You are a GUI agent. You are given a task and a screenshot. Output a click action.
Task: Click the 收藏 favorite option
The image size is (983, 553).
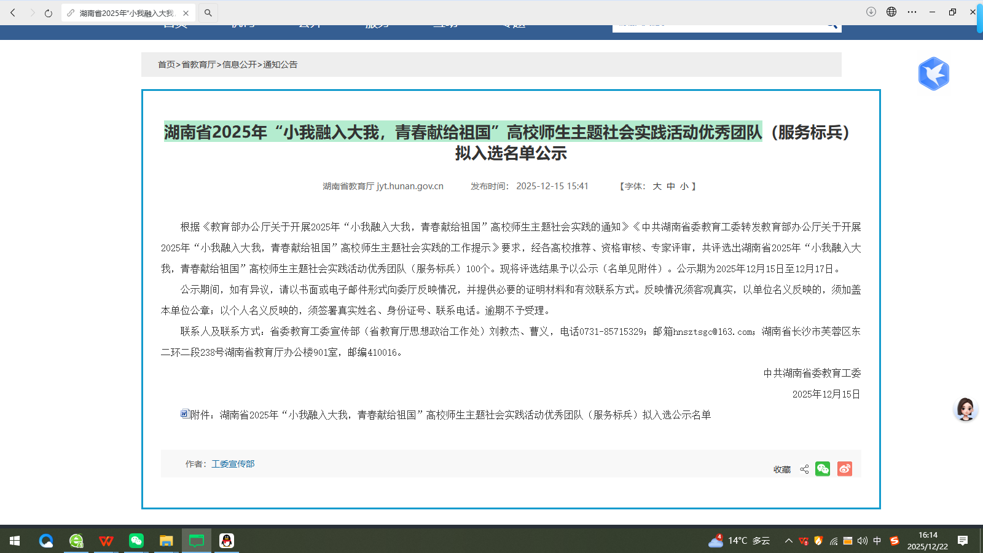[x=781, y=469]
